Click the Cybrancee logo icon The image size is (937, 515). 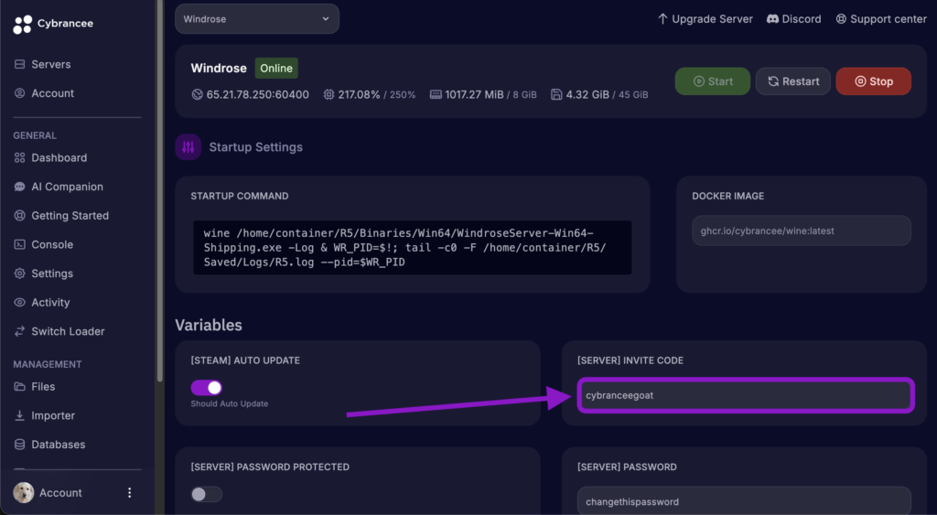[22, 25]
